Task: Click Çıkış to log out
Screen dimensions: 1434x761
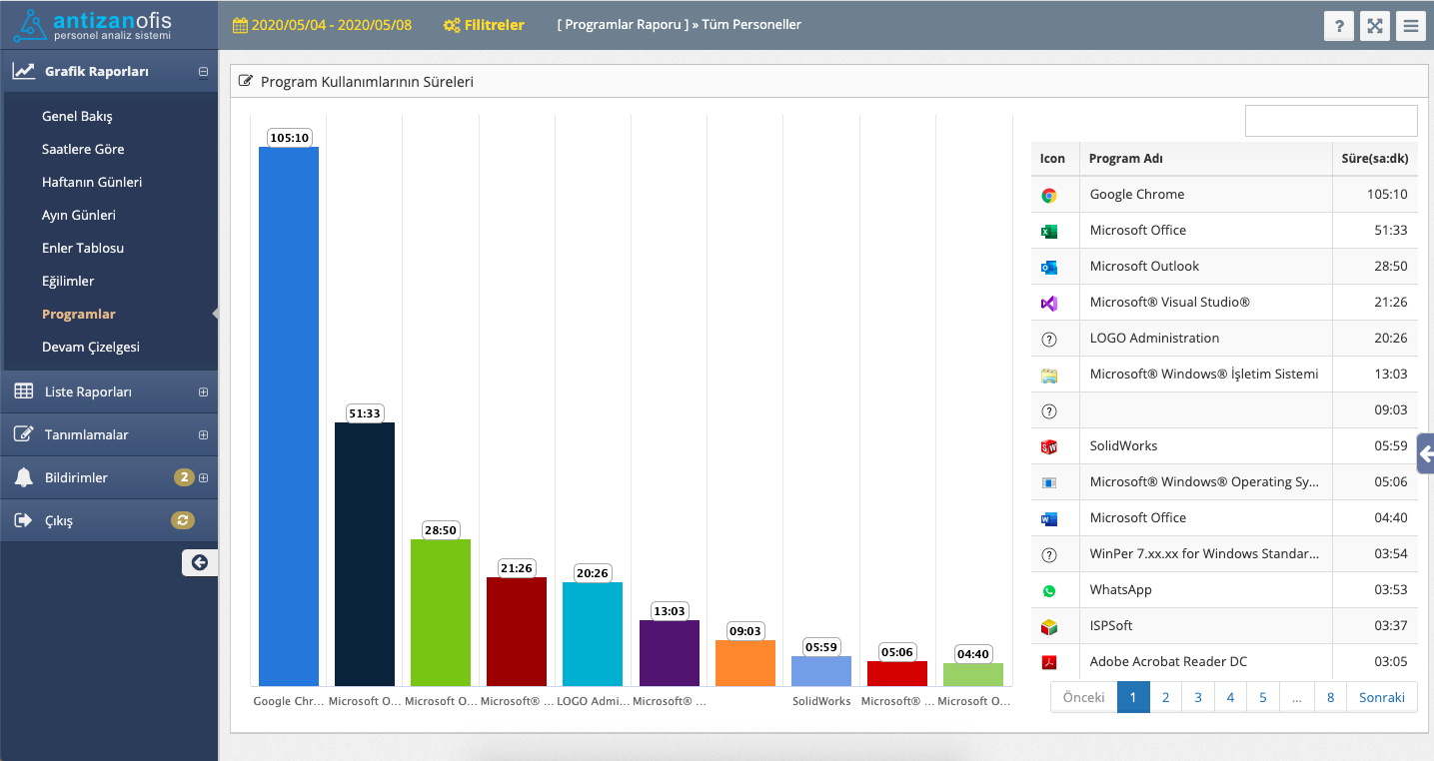Action: (59, 521)
